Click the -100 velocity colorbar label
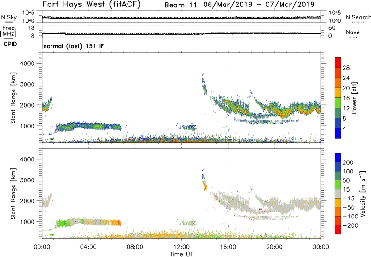The width and height of the screenshot is (371, 257). [350, 217]
